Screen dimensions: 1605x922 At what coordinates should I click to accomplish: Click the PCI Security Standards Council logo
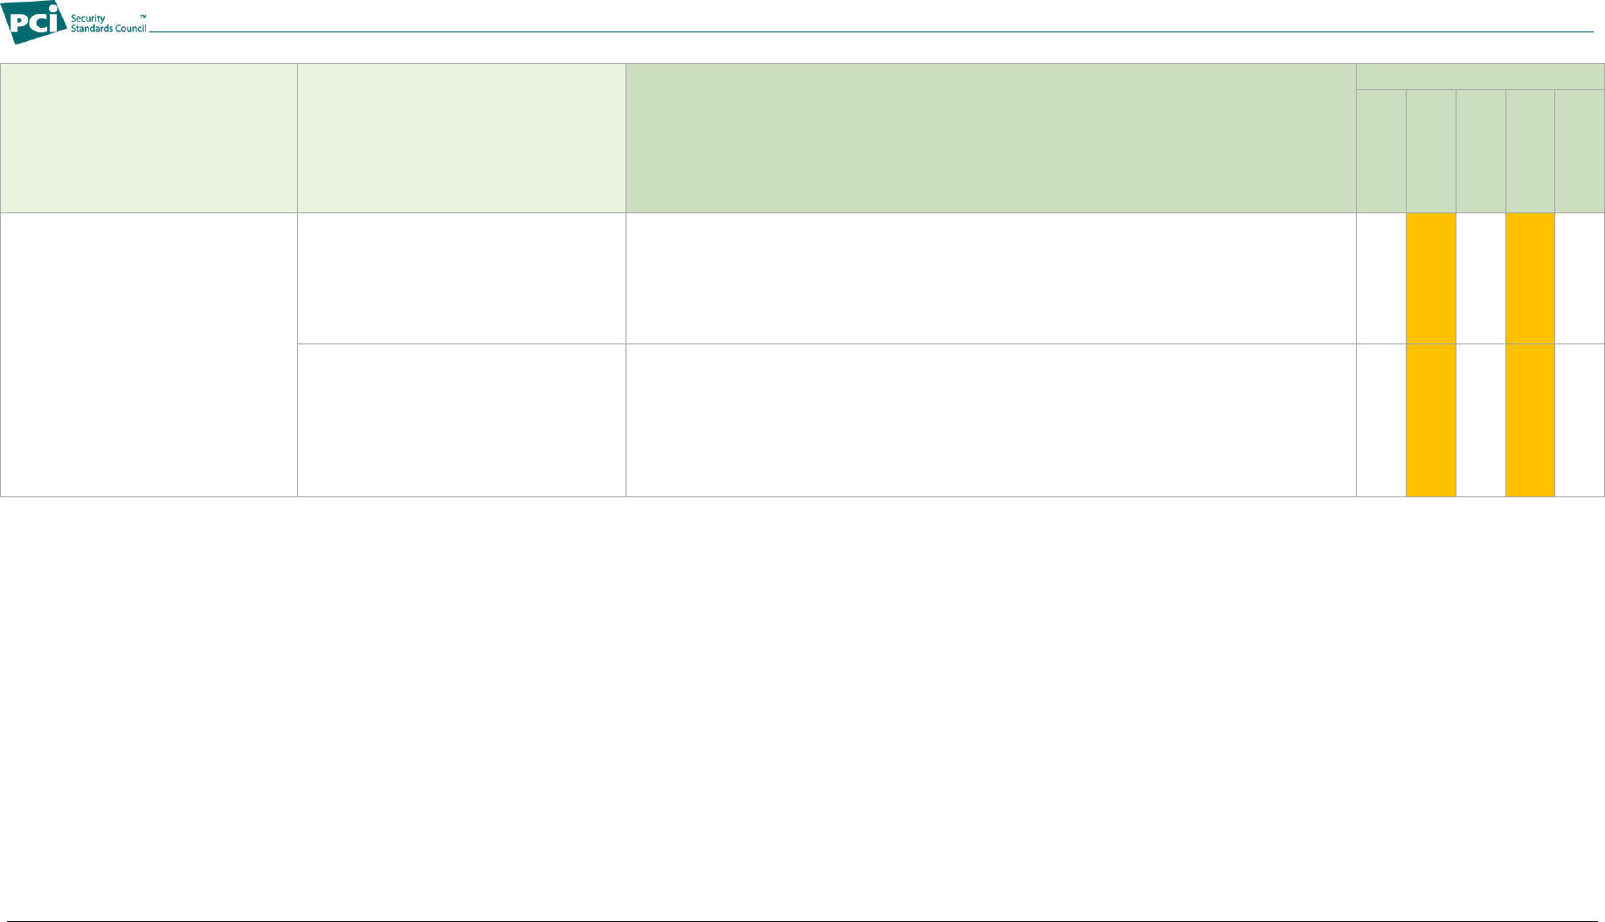click(74, 22)
